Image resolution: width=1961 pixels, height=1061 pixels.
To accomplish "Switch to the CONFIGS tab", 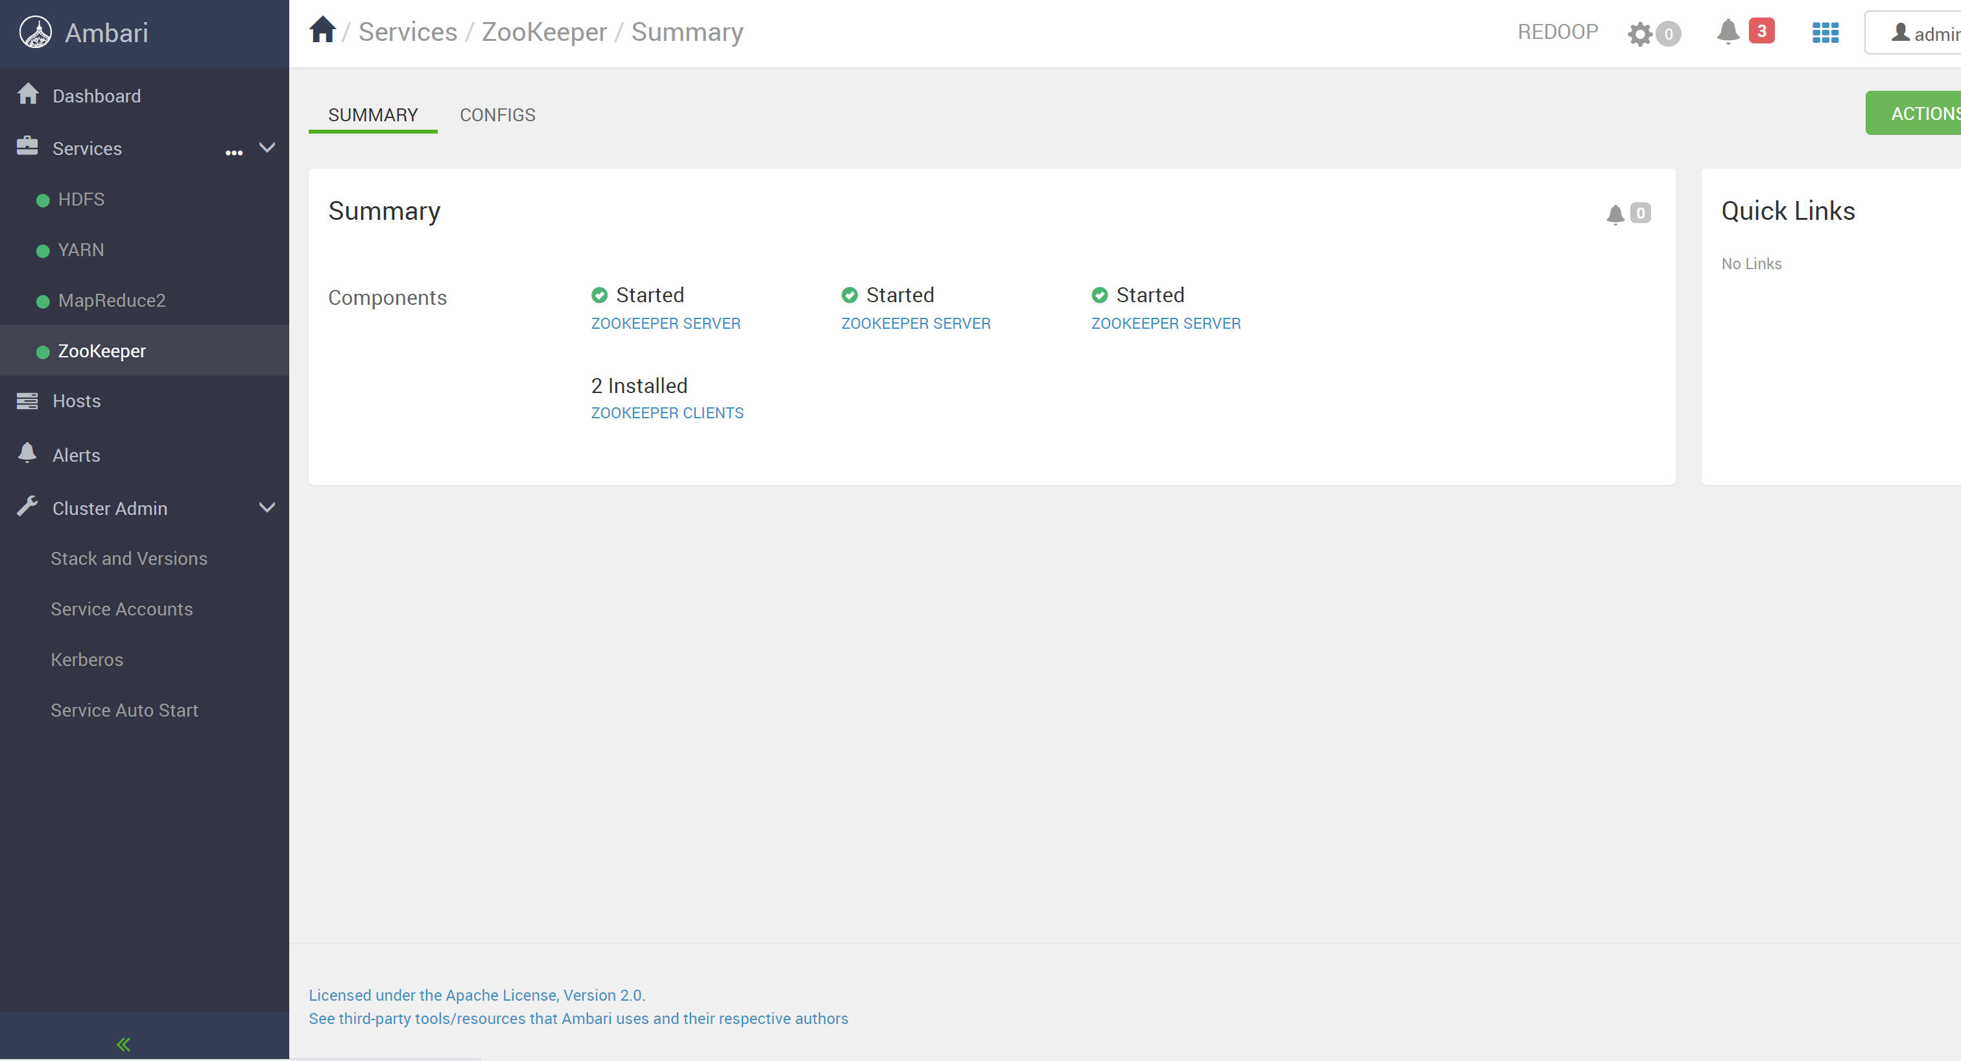I will pos(497,115).
